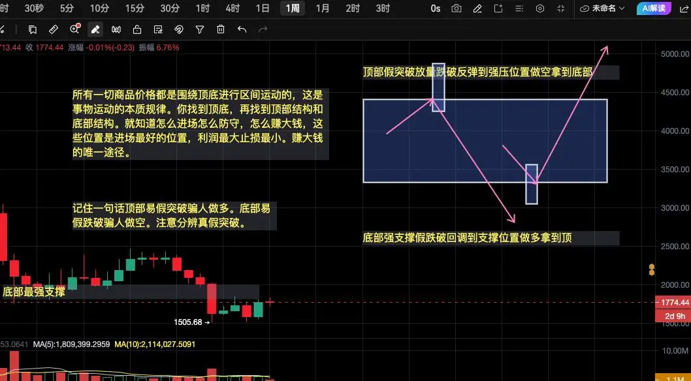Open the drawing pencil tool in top bar
Viewport: 691px width, 381px height.
click(x=477, y=8)
